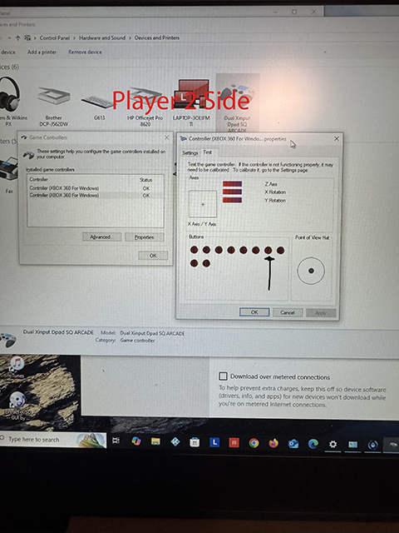Image resolution: width=399 pixels, height=533 pixels.
Task: Open the Settings gear in the taskbar
Action: click(332, 444)
